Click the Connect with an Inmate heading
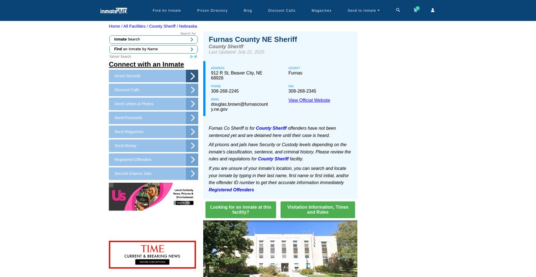Screen dimensions: 536x277 click(147, 64)
